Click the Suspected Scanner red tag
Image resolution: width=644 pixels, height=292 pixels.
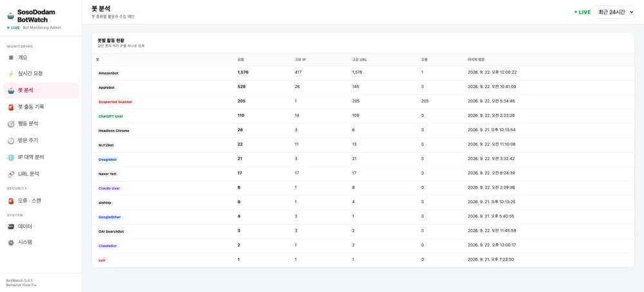(115, 102)
